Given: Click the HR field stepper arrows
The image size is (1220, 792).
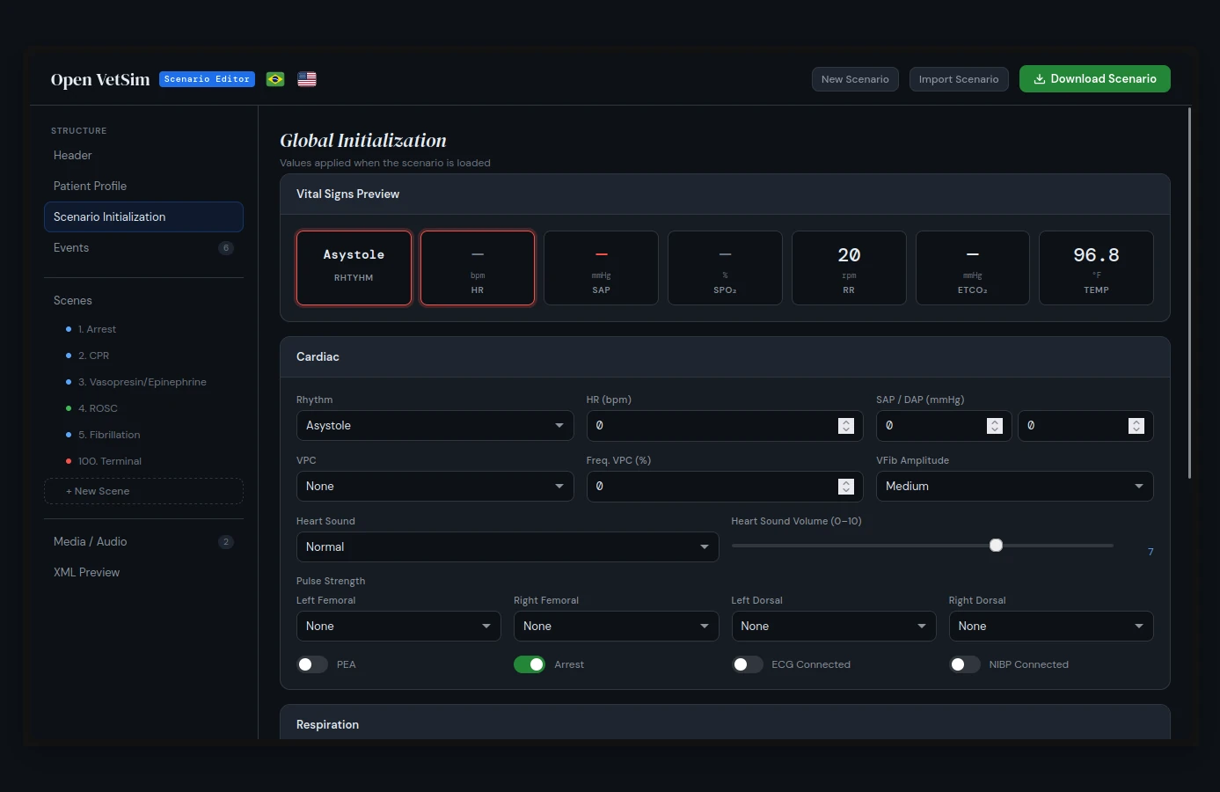Looking at the screenshot, I should (846, 426).
